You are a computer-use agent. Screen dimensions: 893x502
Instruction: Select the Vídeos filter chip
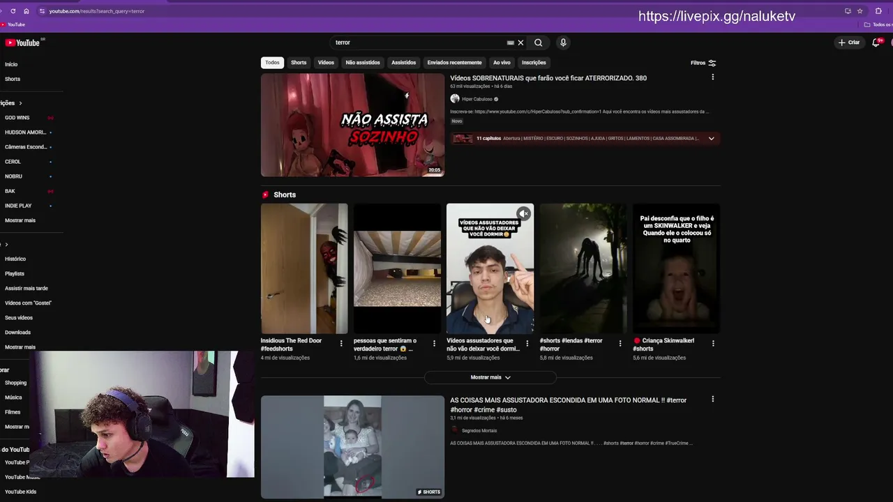coord(326,63)
